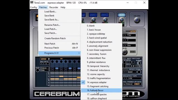178x100 pixels.
Task: Click the VOLUME knob
Action: [x=137, y=20]
